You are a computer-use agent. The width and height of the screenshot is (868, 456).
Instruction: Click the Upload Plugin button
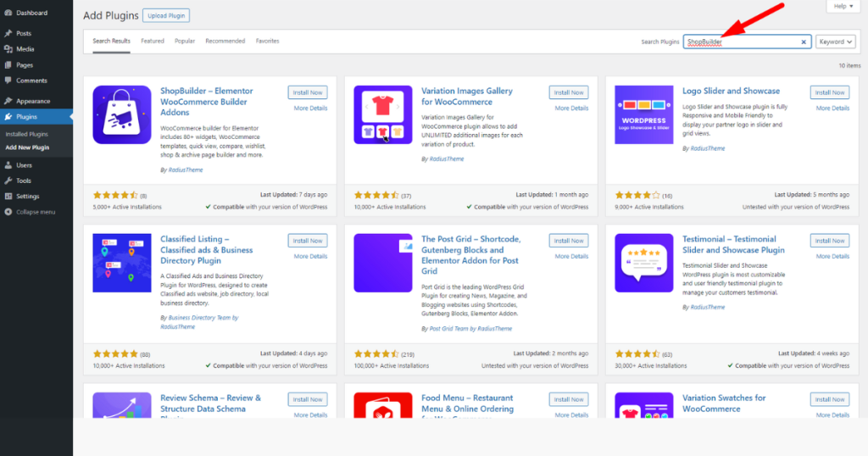pyautogui.click(x=166, y=15)
